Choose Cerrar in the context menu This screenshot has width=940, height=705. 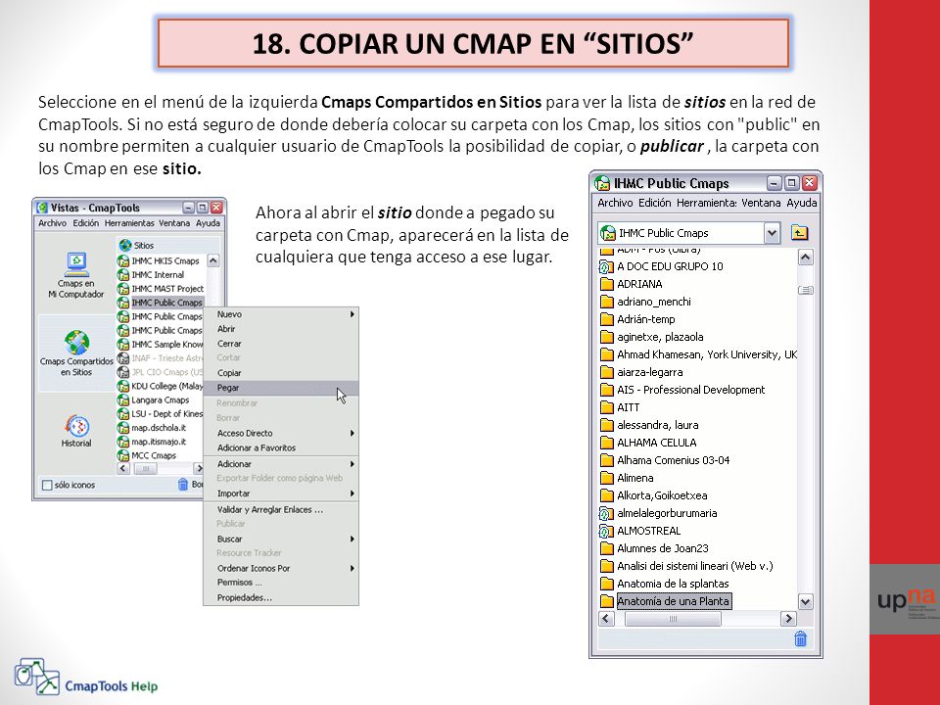pos(281,344)
